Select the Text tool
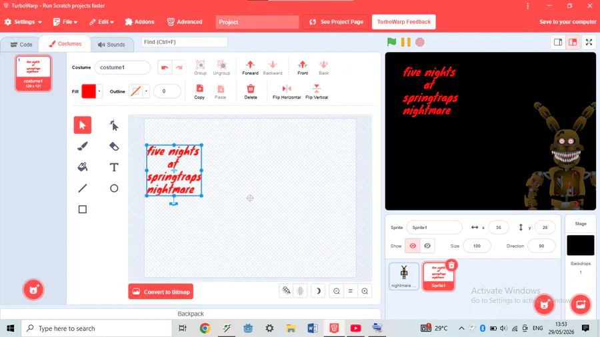600x337 pixels. 113,167
